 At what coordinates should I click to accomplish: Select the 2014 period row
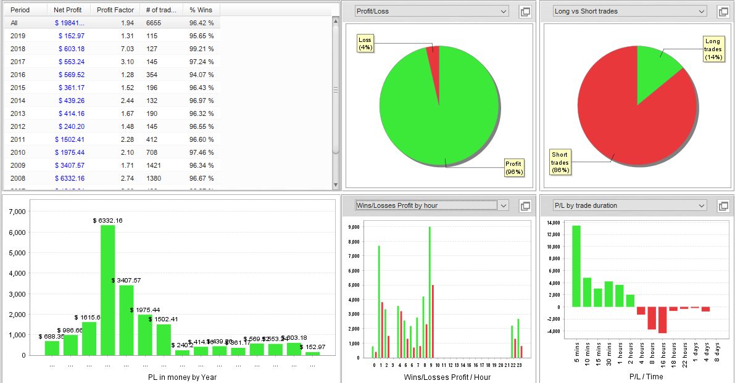click(x=112, y=101)
